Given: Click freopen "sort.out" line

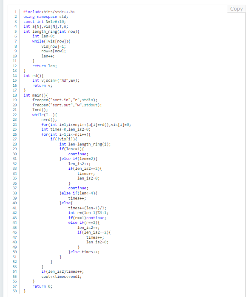Looking at the screenshot, I should click(x=67, y=105).
